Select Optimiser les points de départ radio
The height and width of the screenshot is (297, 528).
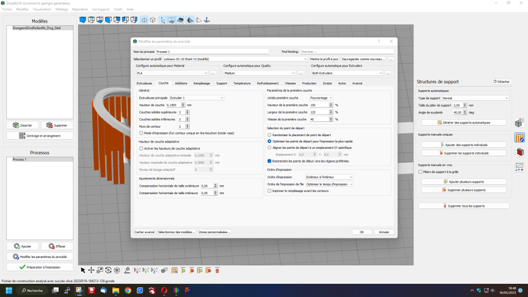269,141
